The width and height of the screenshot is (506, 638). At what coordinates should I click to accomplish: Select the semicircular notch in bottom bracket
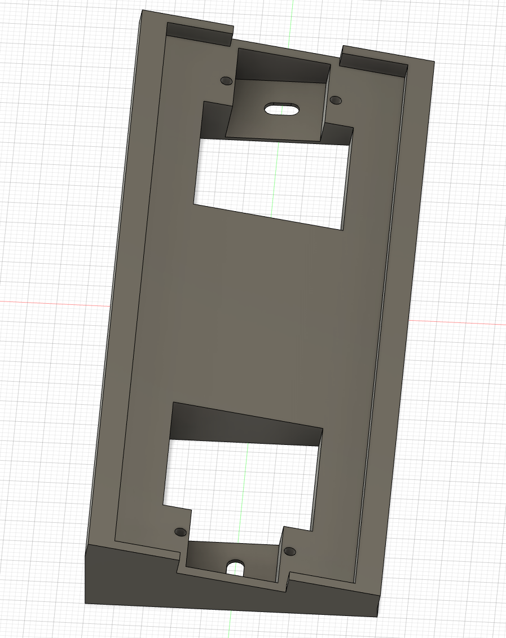236,567
